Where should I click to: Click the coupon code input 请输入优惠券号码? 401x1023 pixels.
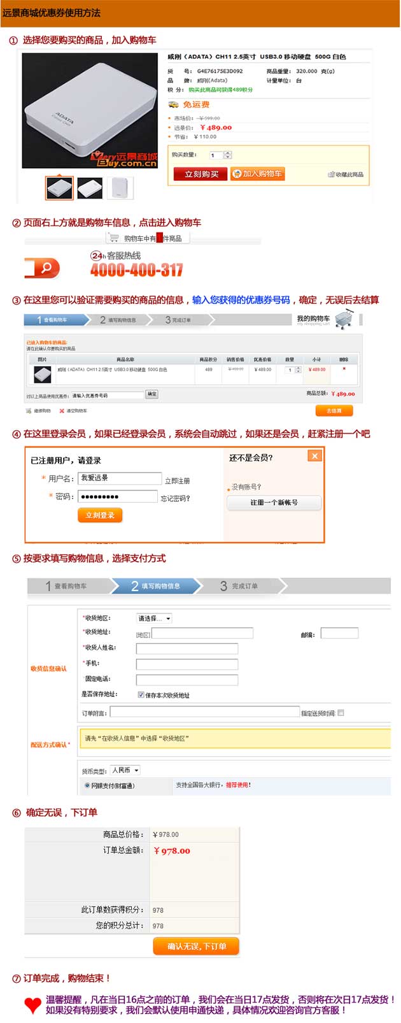(108, 396)
